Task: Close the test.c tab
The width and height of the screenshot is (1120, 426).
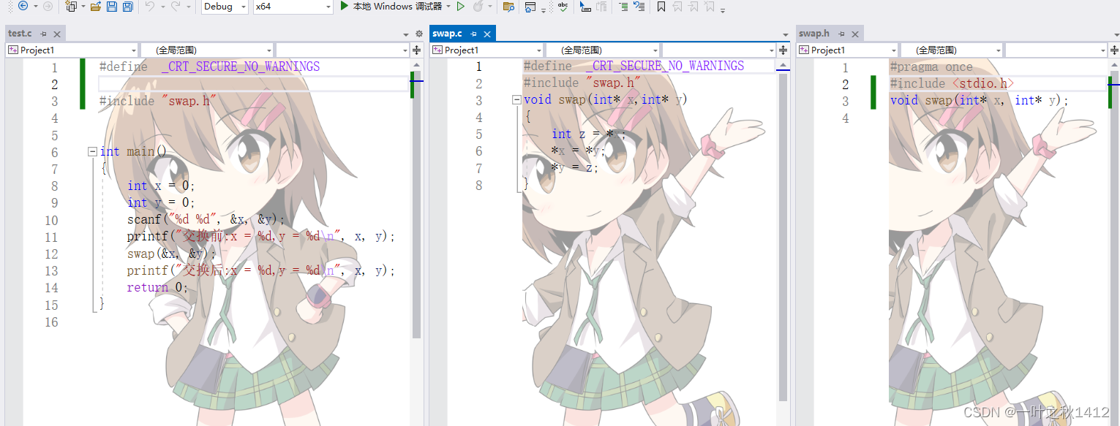Action: point(57,34)
